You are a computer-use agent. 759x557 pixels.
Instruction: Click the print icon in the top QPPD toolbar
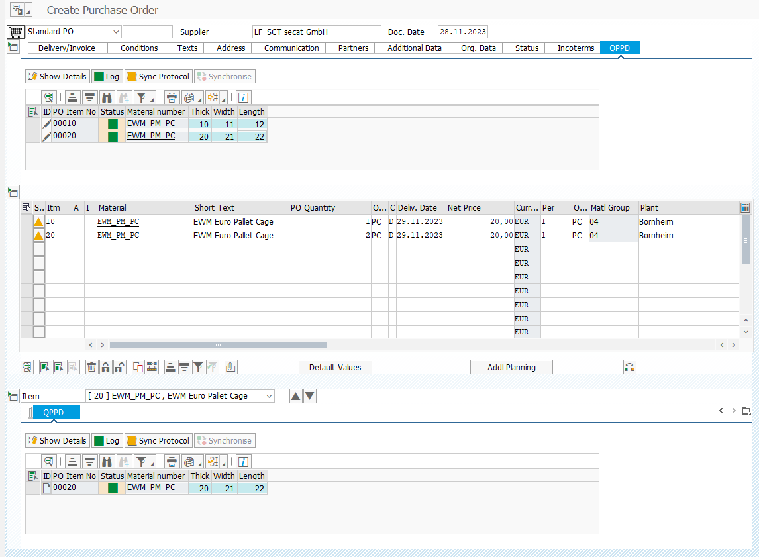click(x=172, y=97)
